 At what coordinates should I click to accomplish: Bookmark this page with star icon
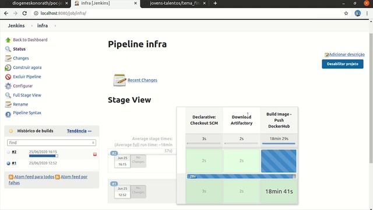(346, 13)
